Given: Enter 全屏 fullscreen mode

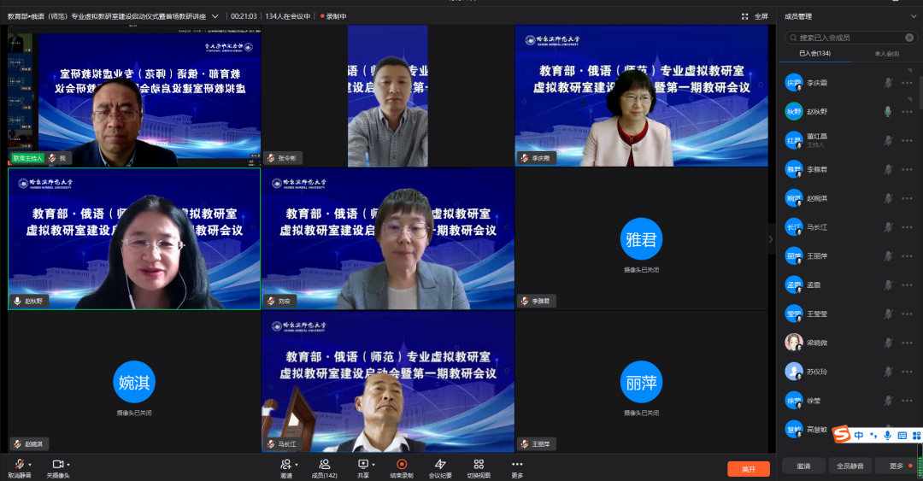Looking at the screenshot, I should [755, 16].
